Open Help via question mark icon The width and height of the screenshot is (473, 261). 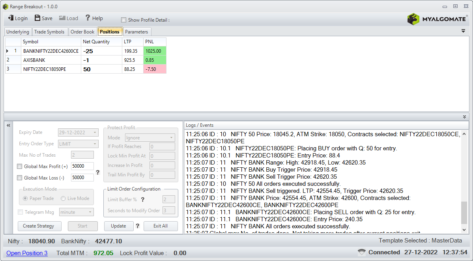click(88, 18)
